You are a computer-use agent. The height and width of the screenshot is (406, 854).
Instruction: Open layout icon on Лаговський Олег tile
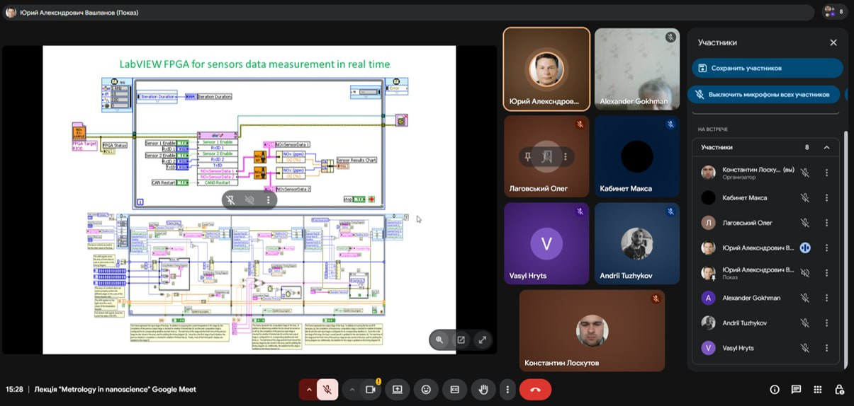pos(546,156)
